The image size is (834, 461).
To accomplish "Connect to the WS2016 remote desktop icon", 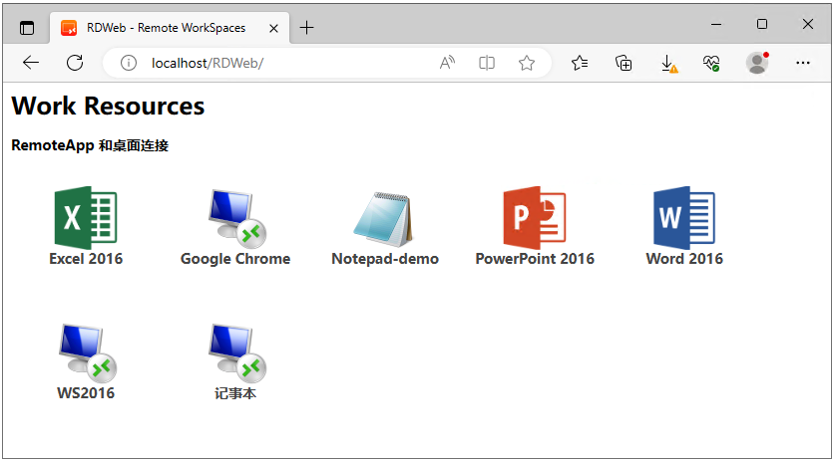I will 86,352.
